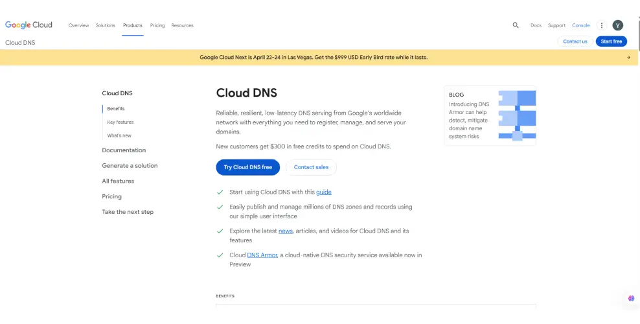Open the Resources menu
Viewport: 640px width, 324px height.
183,25
